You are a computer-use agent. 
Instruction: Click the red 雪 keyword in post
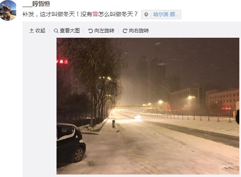click(95, 14)
